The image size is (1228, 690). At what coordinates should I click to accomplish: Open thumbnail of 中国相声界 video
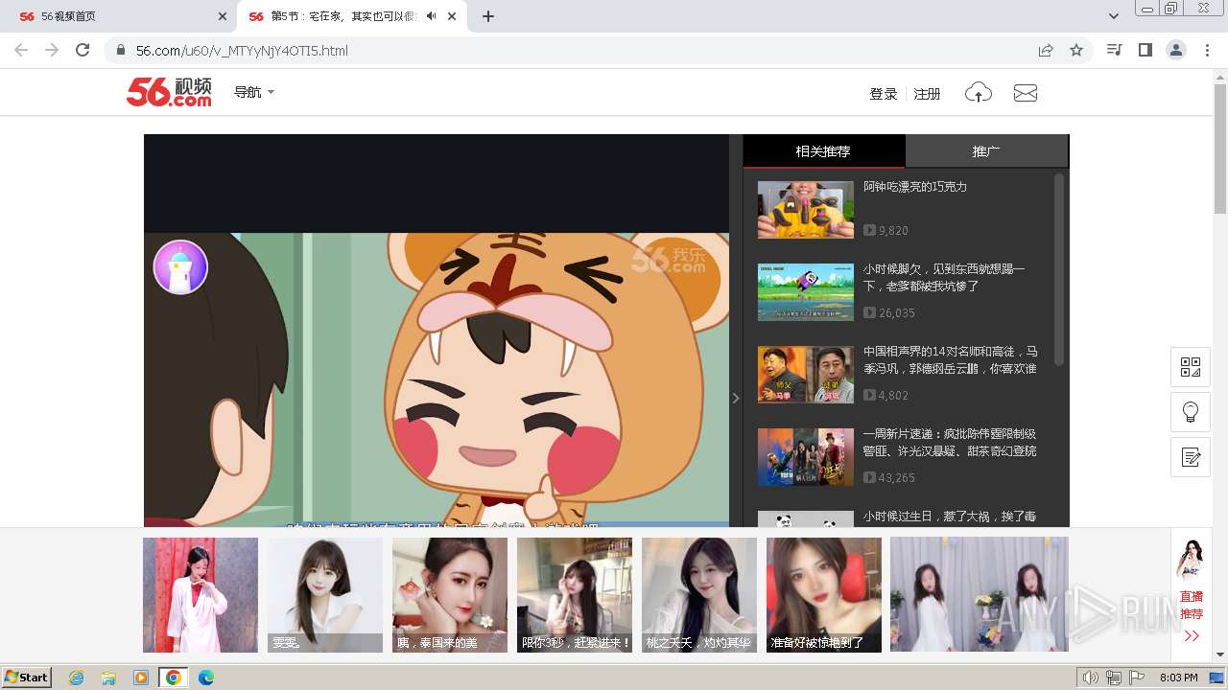(x=806, y=375)
